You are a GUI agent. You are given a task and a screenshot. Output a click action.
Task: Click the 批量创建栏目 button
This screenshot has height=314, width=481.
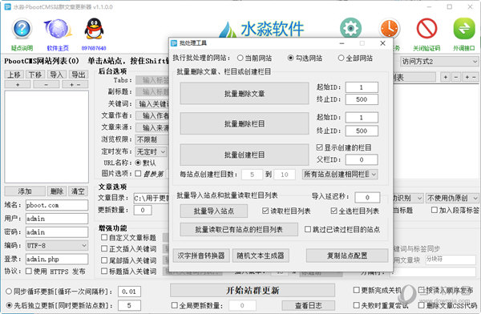(x=245, y=155)
